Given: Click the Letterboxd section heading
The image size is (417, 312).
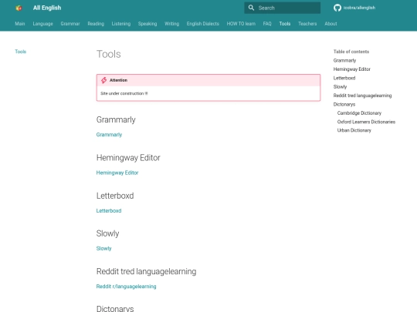Looking at the screenshot, I should (115, 196).
